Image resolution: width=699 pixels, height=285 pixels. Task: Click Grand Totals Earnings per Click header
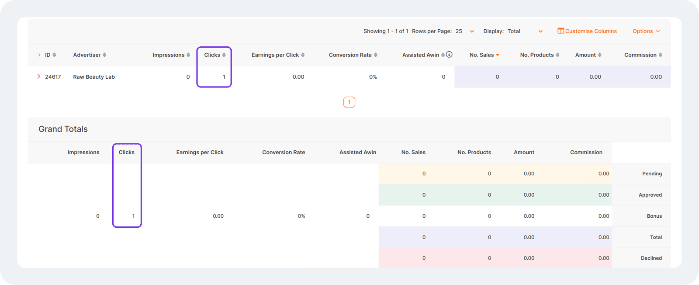[200, 153]
